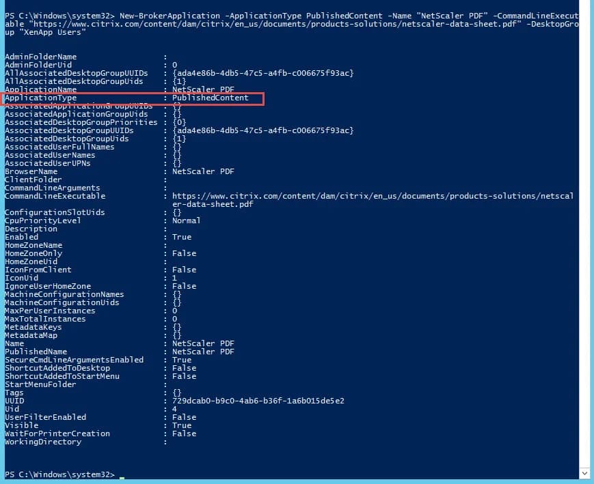Screen dimensions: 594x484
Task: Click the Visible property label
Action: tap(21, 426)
